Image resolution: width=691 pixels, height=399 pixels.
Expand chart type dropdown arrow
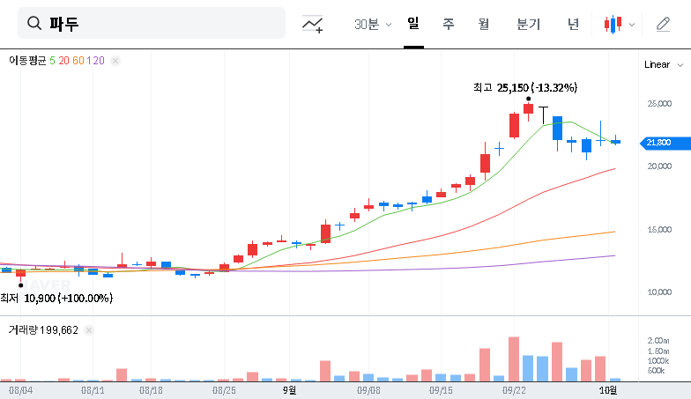coord(632,24)
